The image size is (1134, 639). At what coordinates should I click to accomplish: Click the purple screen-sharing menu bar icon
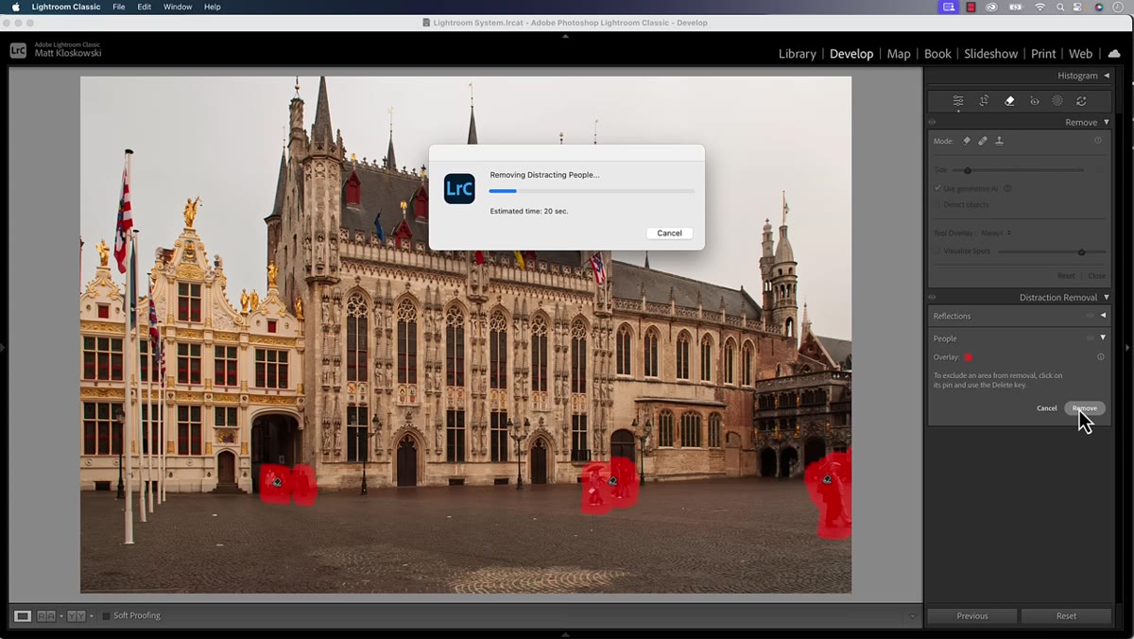coord(948,7)
